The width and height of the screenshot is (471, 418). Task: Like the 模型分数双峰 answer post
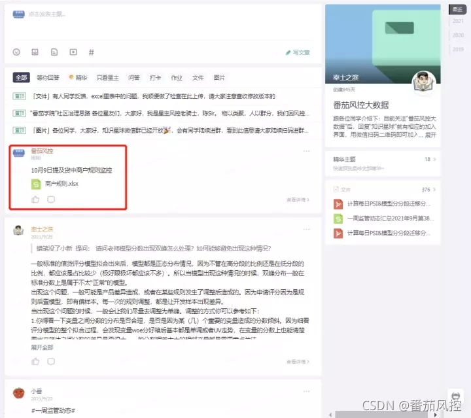[x=35, y=361]
